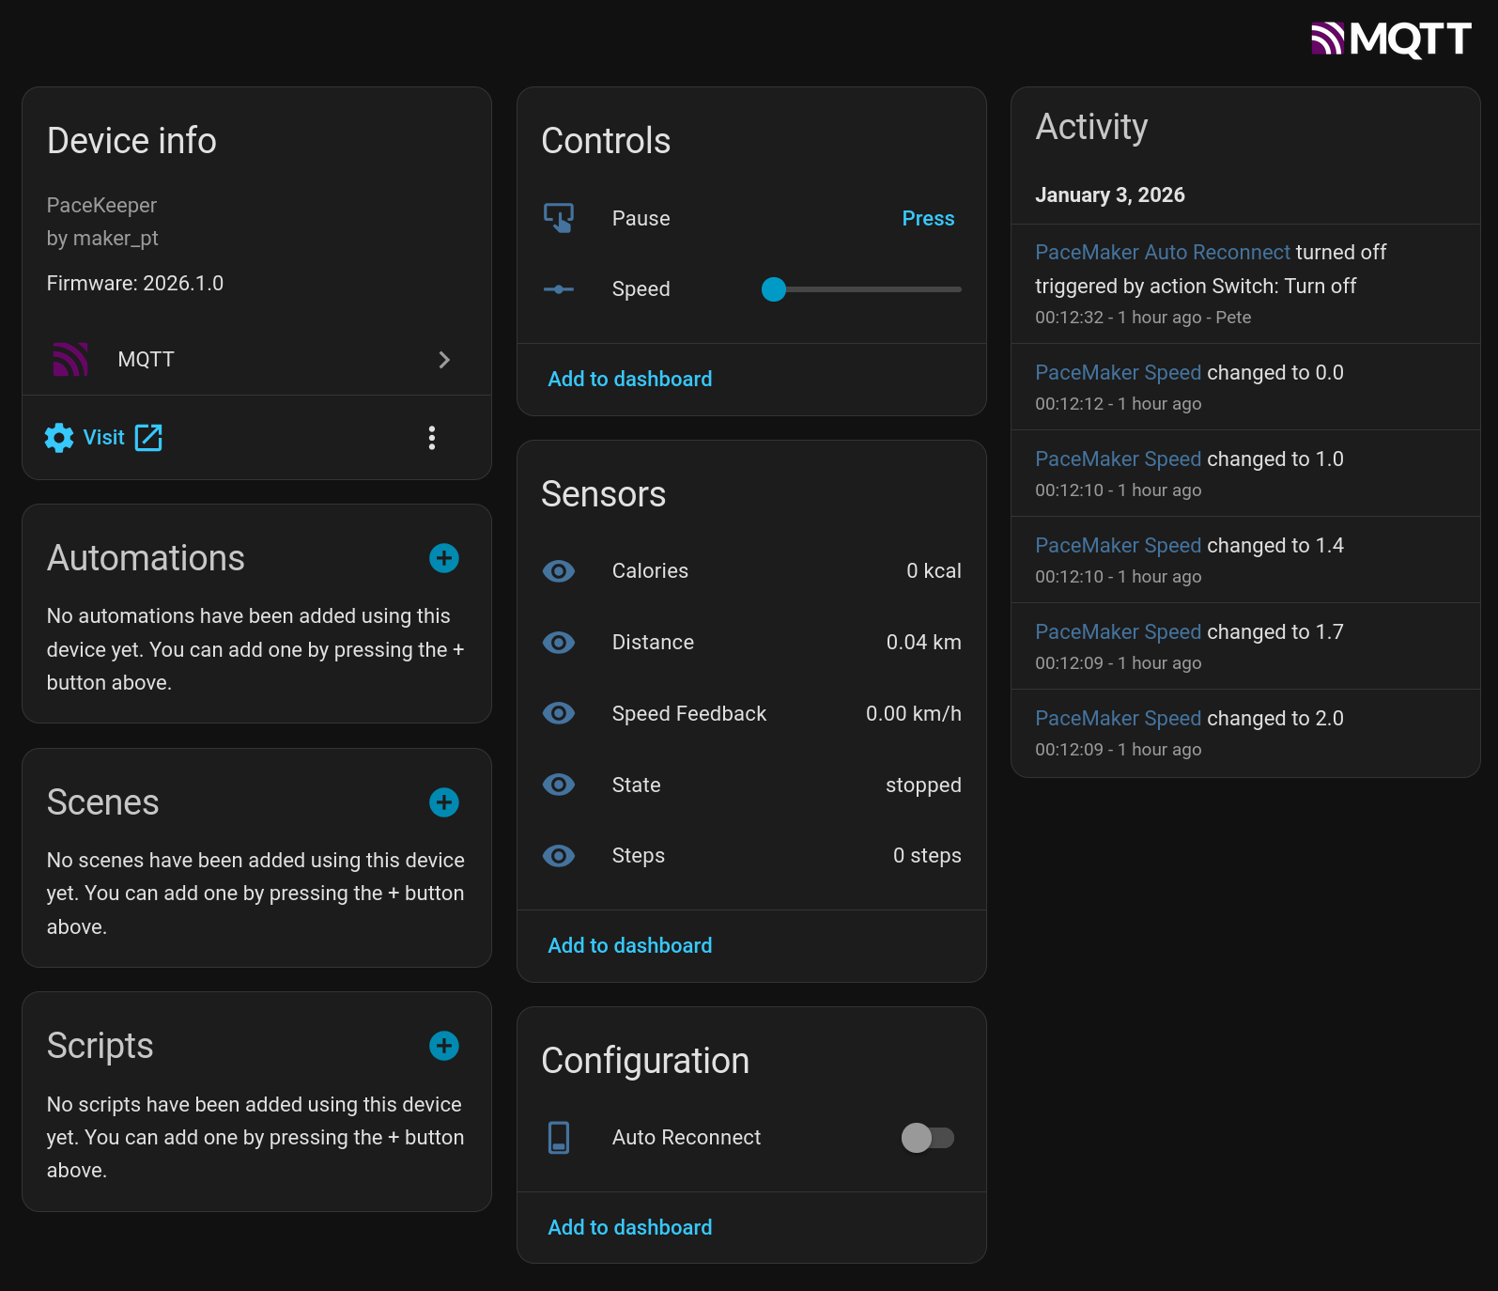Click the add script plus icon
The image size is (1498, 1291).
[444, 1046]
